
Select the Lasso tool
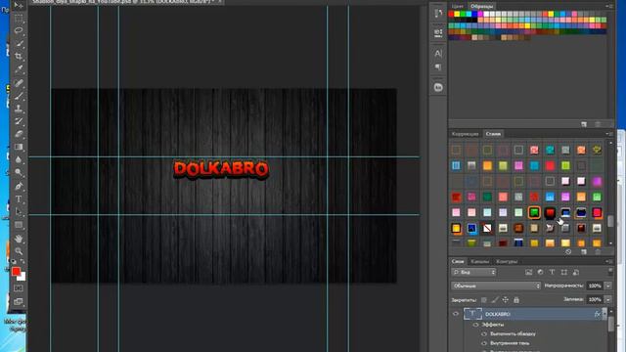[19, 30]
